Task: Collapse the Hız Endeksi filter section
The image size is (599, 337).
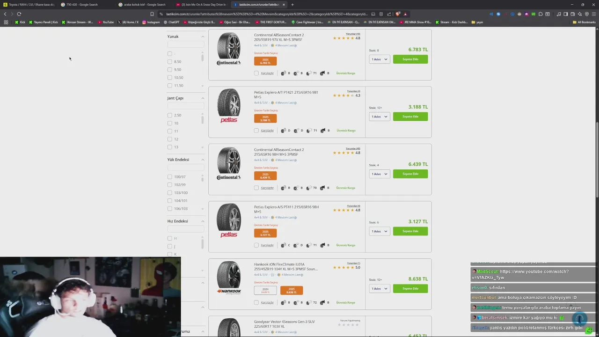Action: click(x=203, y=221)
